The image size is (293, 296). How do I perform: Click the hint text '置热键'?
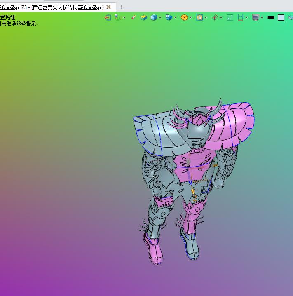(x=7, y=18)
